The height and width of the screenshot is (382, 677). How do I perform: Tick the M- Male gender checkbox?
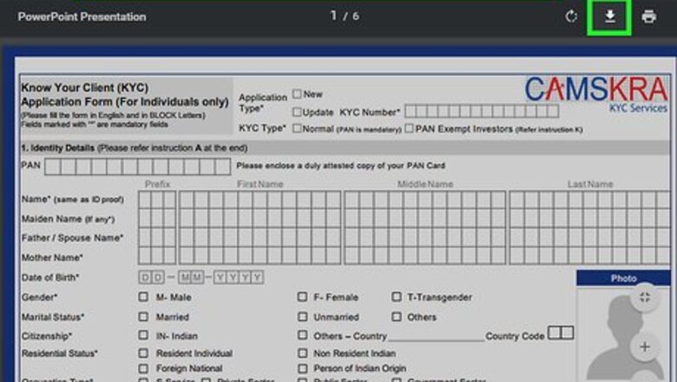coord(143,297)
